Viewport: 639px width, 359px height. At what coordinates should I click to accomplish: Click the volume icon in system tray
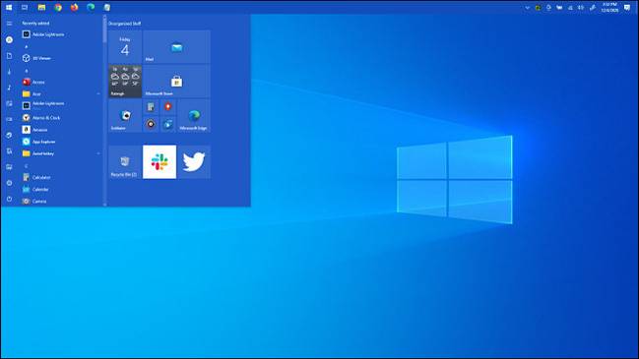tap(581, 7)
